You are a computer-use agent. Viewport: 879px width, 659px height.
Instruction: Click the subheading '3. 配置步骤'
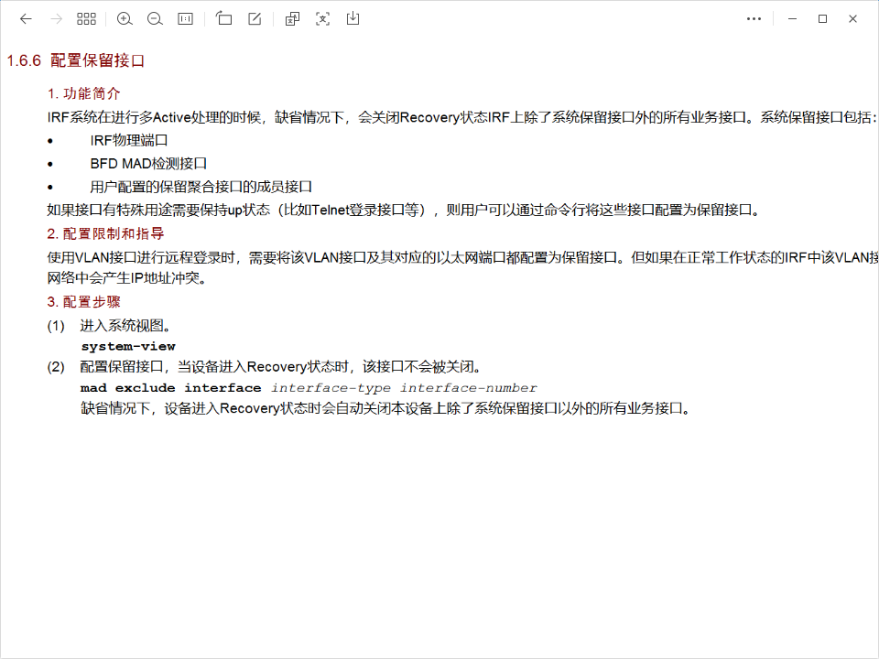tap(83, 302)
